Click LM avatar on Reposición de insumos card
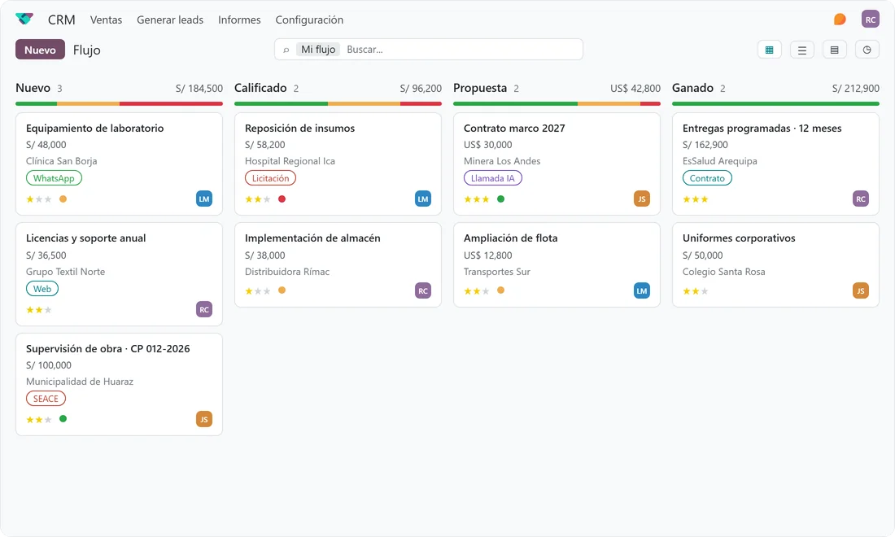Viewport: 895px width, 537px height. 422,199
